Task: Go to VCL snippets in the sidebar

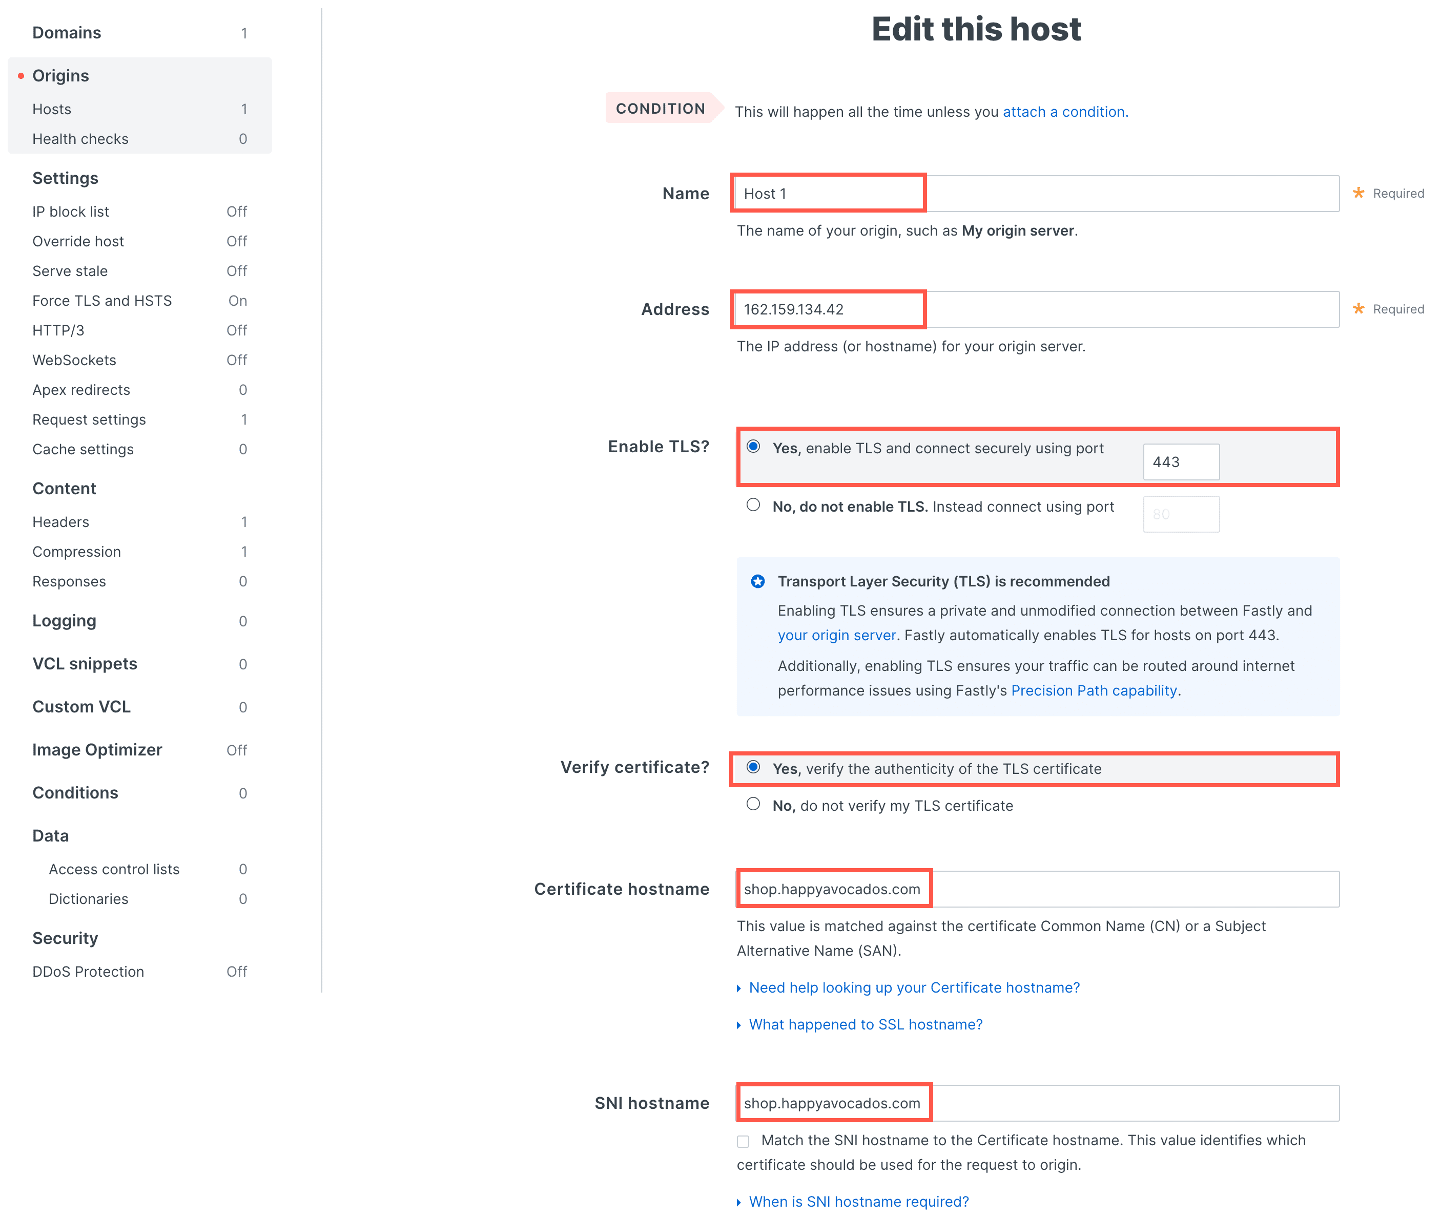Action: [x=85, y=664]
